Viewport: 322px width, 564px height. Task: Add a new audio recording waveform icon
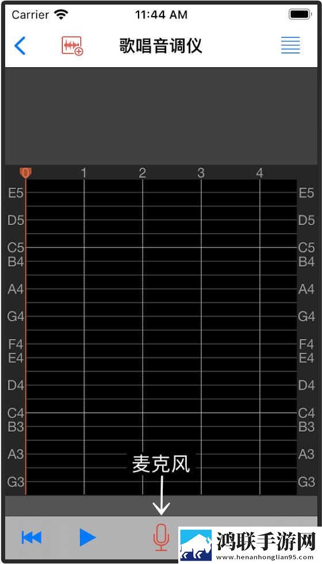click(x=72, y=45)
